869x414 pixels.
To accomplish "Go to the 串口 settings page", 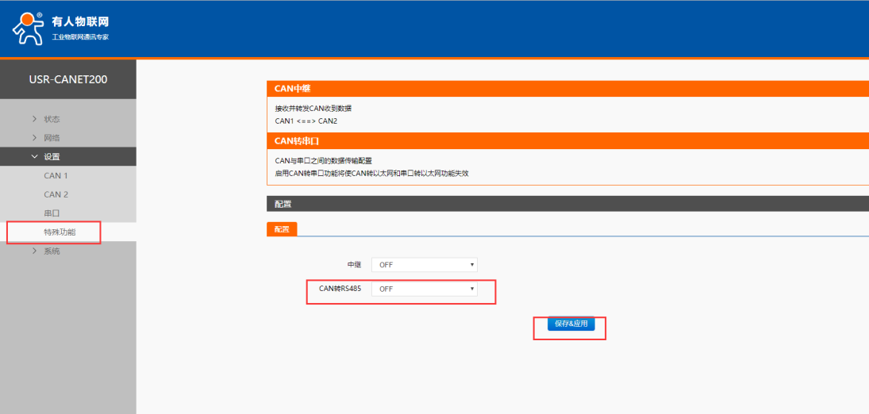I will click(x=52, y=213).
